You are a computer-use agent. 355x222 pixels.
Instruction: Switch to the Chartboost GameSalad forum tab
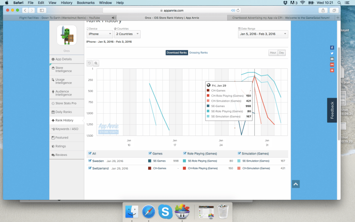coord(281,18)
